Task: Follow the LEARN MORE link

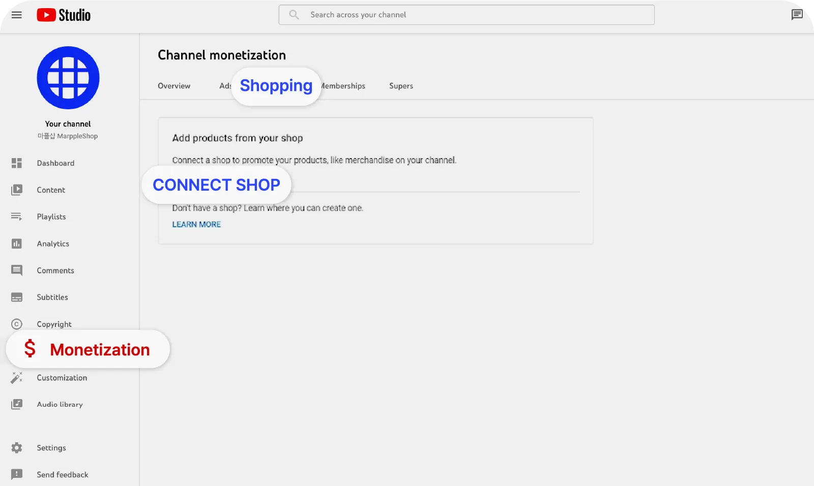Action: [x=196, y=224]
